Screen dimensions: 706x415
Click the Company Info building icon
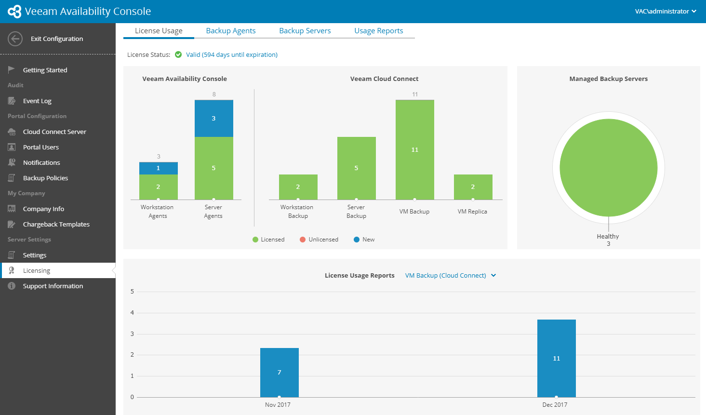point(12,209)
